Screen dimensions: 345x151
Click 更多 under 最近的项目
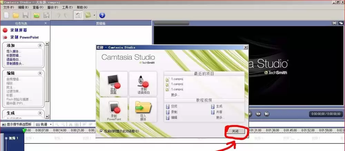pos(175,95)
